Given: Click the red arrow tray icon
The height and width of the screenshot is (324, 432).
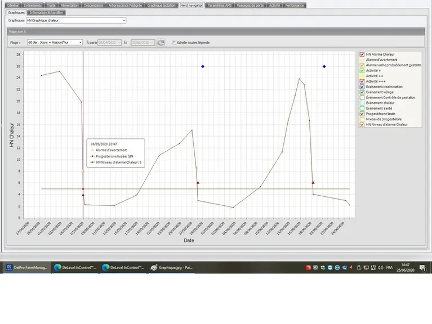Looking at the screenshot, I should coord(351,268).
